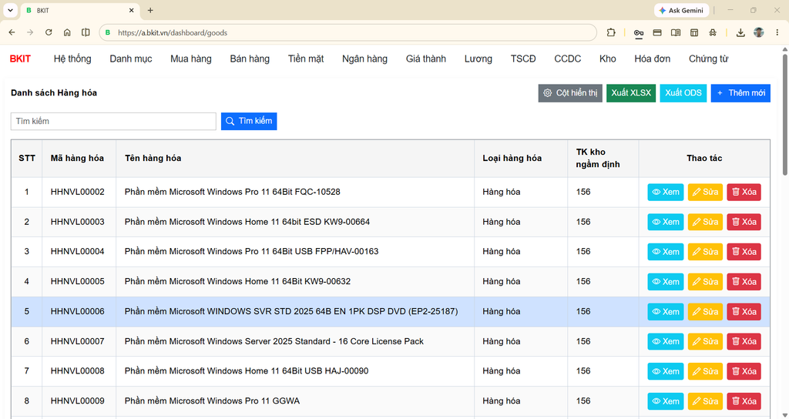
Task: View item HHNVL00008 with Xem
Action: click(x=665, y=371)
